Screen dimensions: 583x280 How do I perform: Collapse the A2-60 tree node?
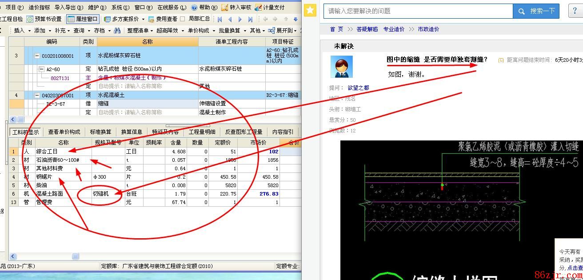point(42,69)
